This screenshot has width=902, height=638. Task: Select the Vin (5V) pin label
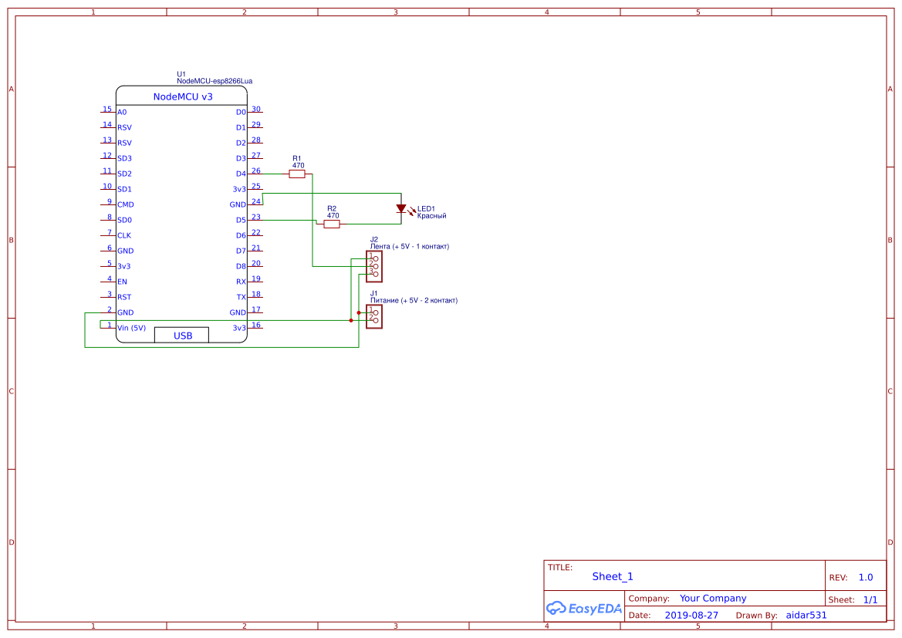[132, 328]
